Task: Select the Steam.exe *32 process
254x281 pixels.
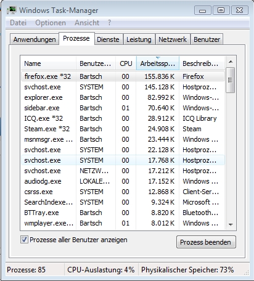Action: (x=123, y=129)
